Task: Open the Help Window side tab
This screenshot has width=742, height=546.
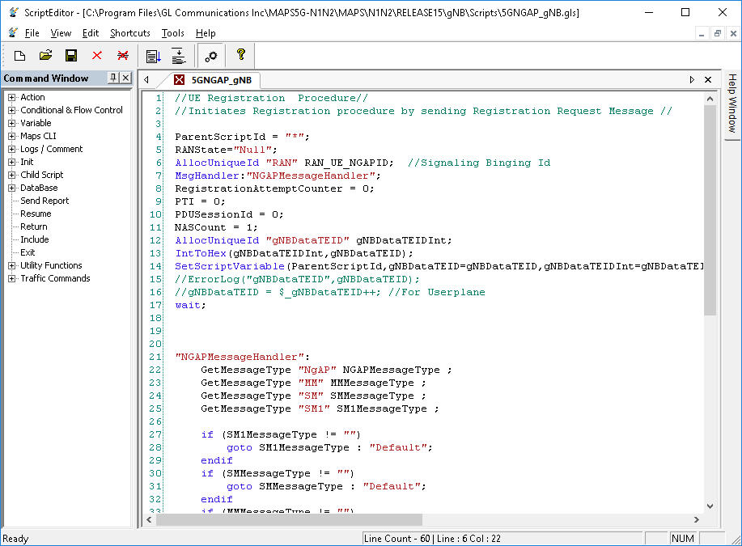Action: tap(731, 104)
